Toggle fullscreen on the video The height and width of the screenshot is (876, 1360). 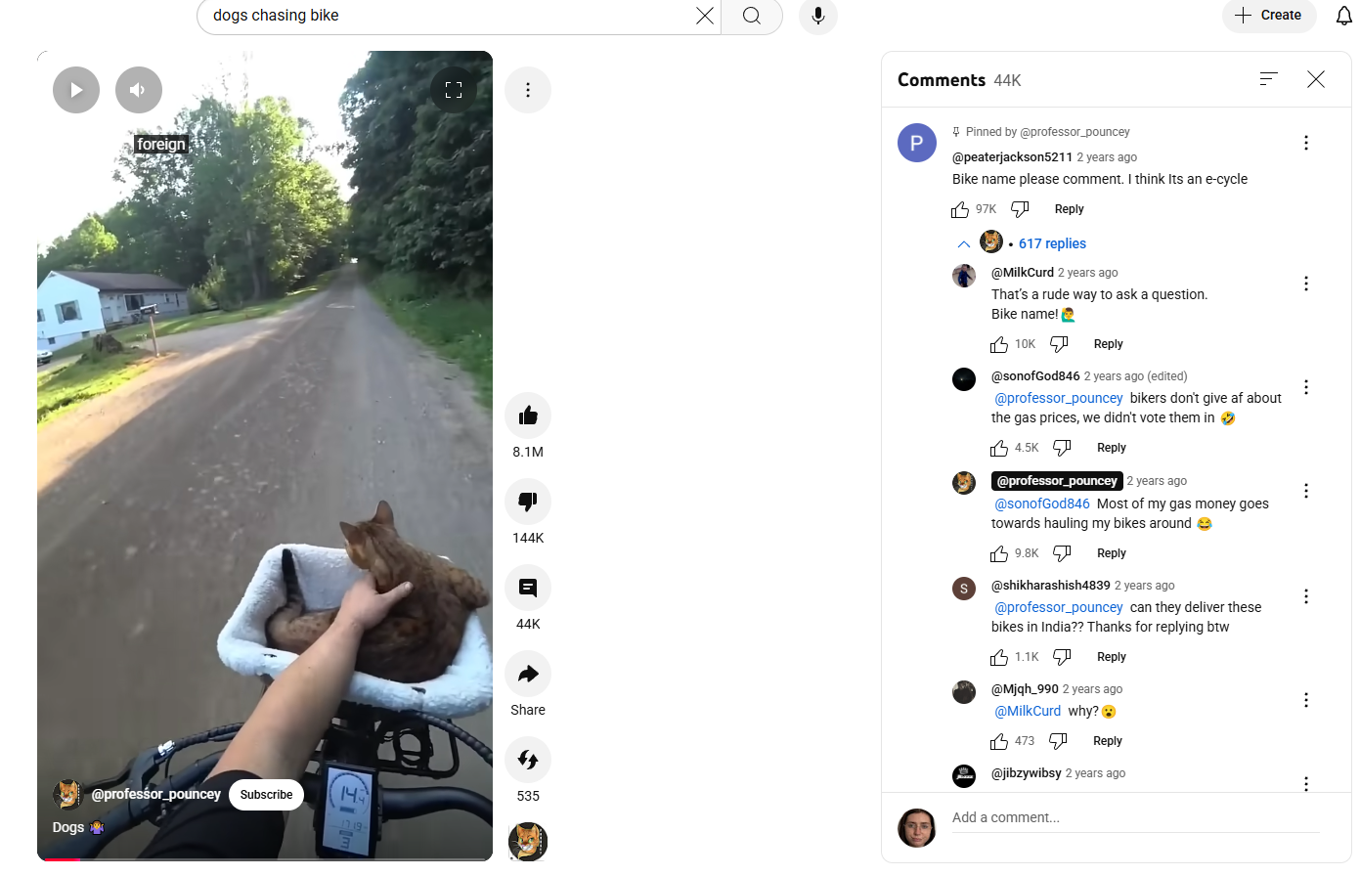[454, 90]
